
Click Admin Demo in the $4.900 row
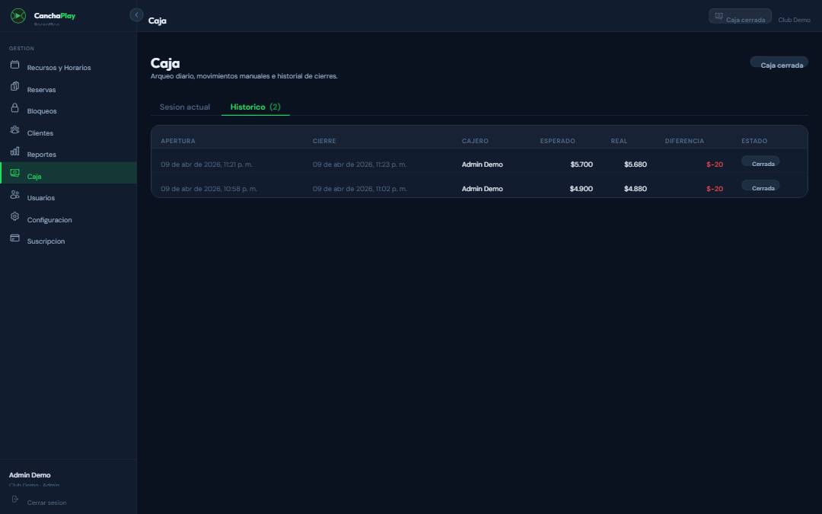(x=483, y=189)
